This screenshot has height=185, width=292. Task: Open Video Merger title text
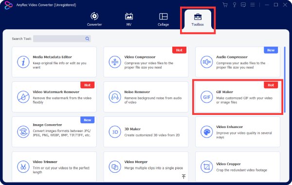136,162
